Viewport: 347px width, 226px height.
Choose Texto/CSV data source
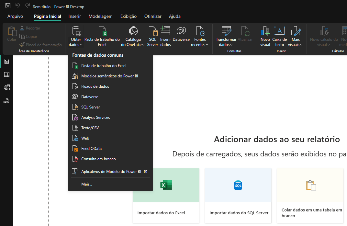coord(110,128)
